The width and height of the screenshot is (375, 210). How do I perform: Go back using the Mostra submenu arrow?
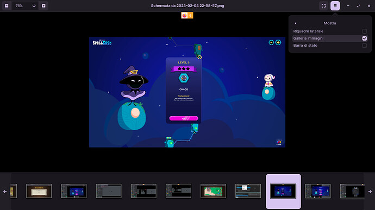tap(296, 23)
